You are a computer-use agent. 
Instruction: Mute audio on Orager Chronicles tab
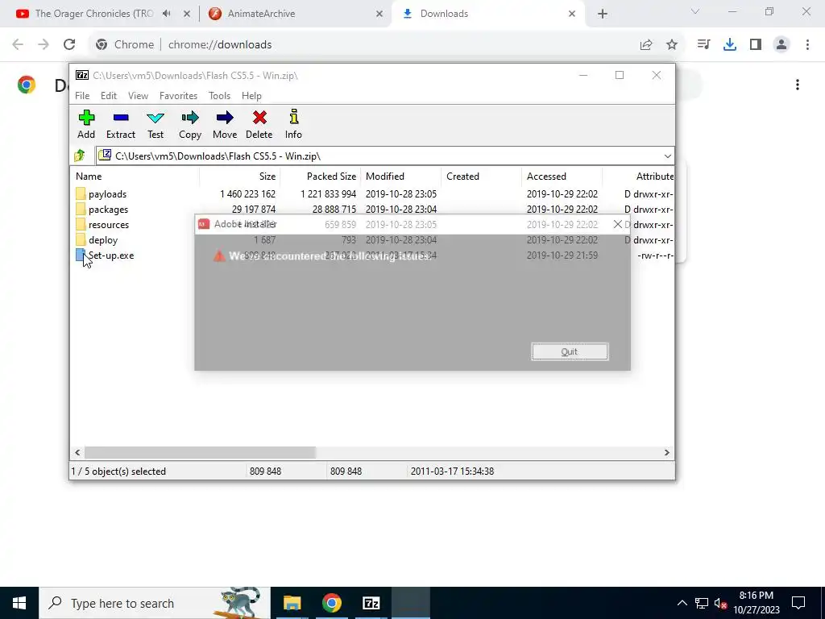pyautogui.click(x=167, y=14)
